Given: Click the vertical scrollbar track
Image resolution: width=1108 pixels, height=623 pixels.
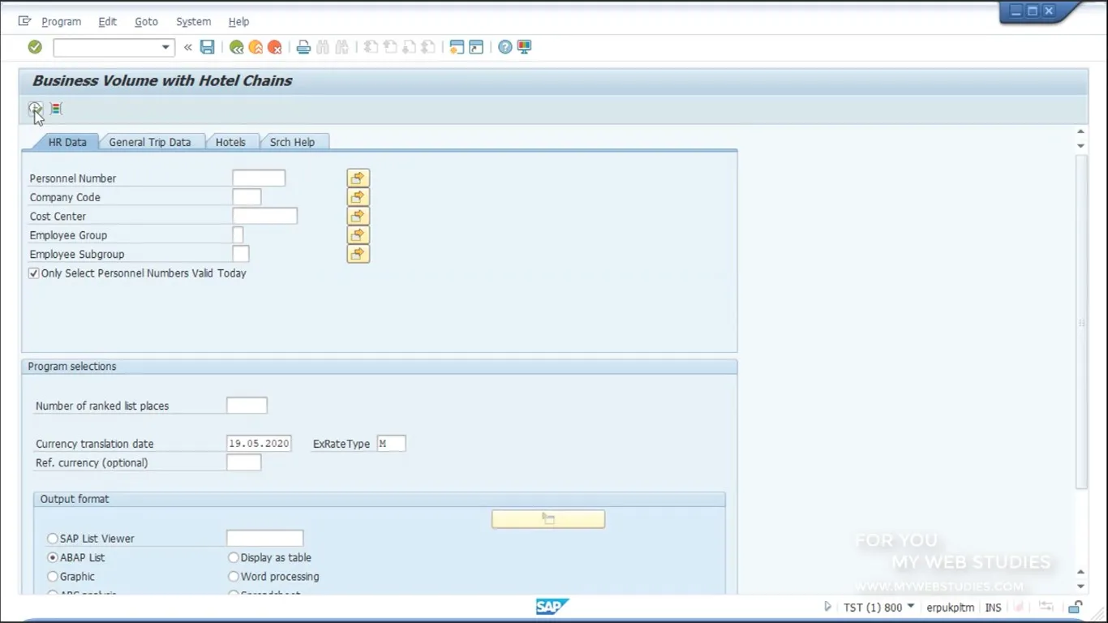Looking at the screenshot, I should (1080, 321).
